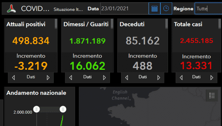222x126 pixels.
Task: Click the left handle of chart range slider
Action: pos(37,109)
